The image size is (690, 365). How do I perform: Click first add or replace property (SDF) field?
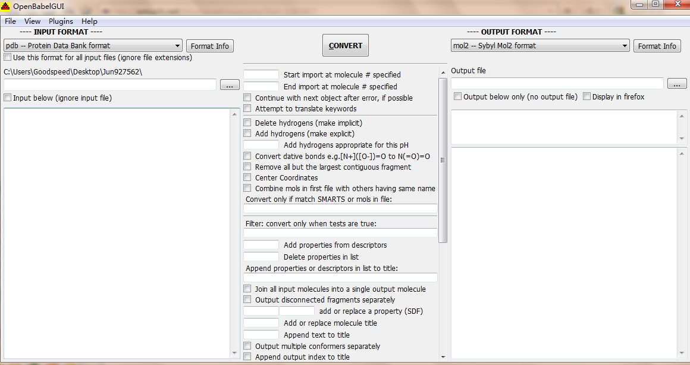click(261, 311)
